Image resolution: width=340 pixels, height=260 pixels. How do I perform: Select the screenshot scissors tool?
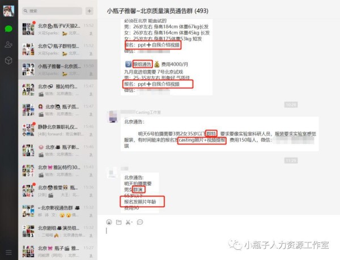point(128,222)
